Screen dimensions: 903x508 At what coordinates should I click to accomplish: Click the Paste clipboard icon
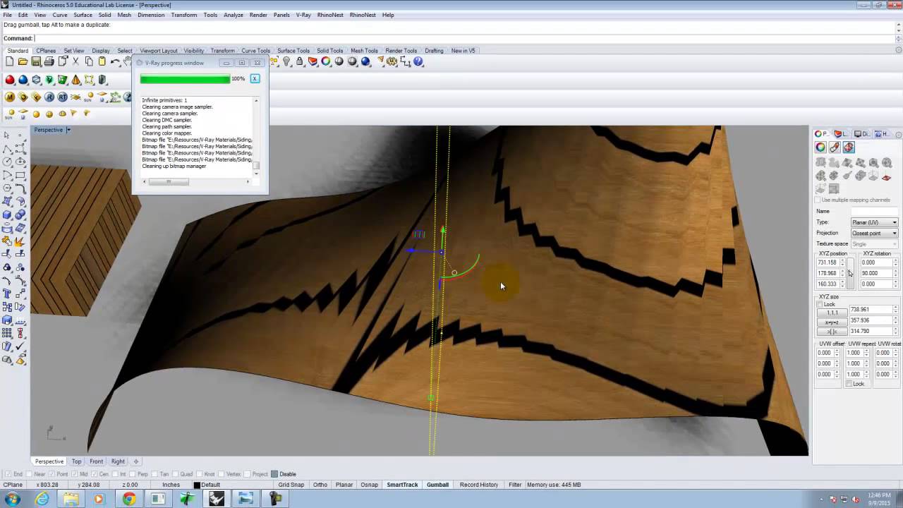[x=102, y=62]
